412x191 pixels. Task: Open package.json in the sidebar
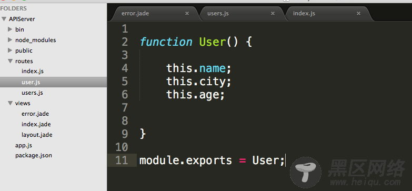[33, 155]
